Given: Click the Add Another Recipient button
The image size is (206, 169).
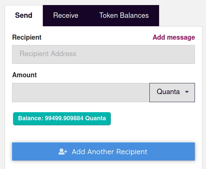Looking at the screenshot, I should 104,152.
